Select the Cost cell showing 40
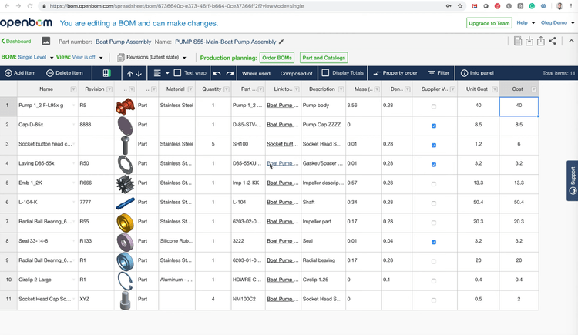 click(x=519, y=106)
